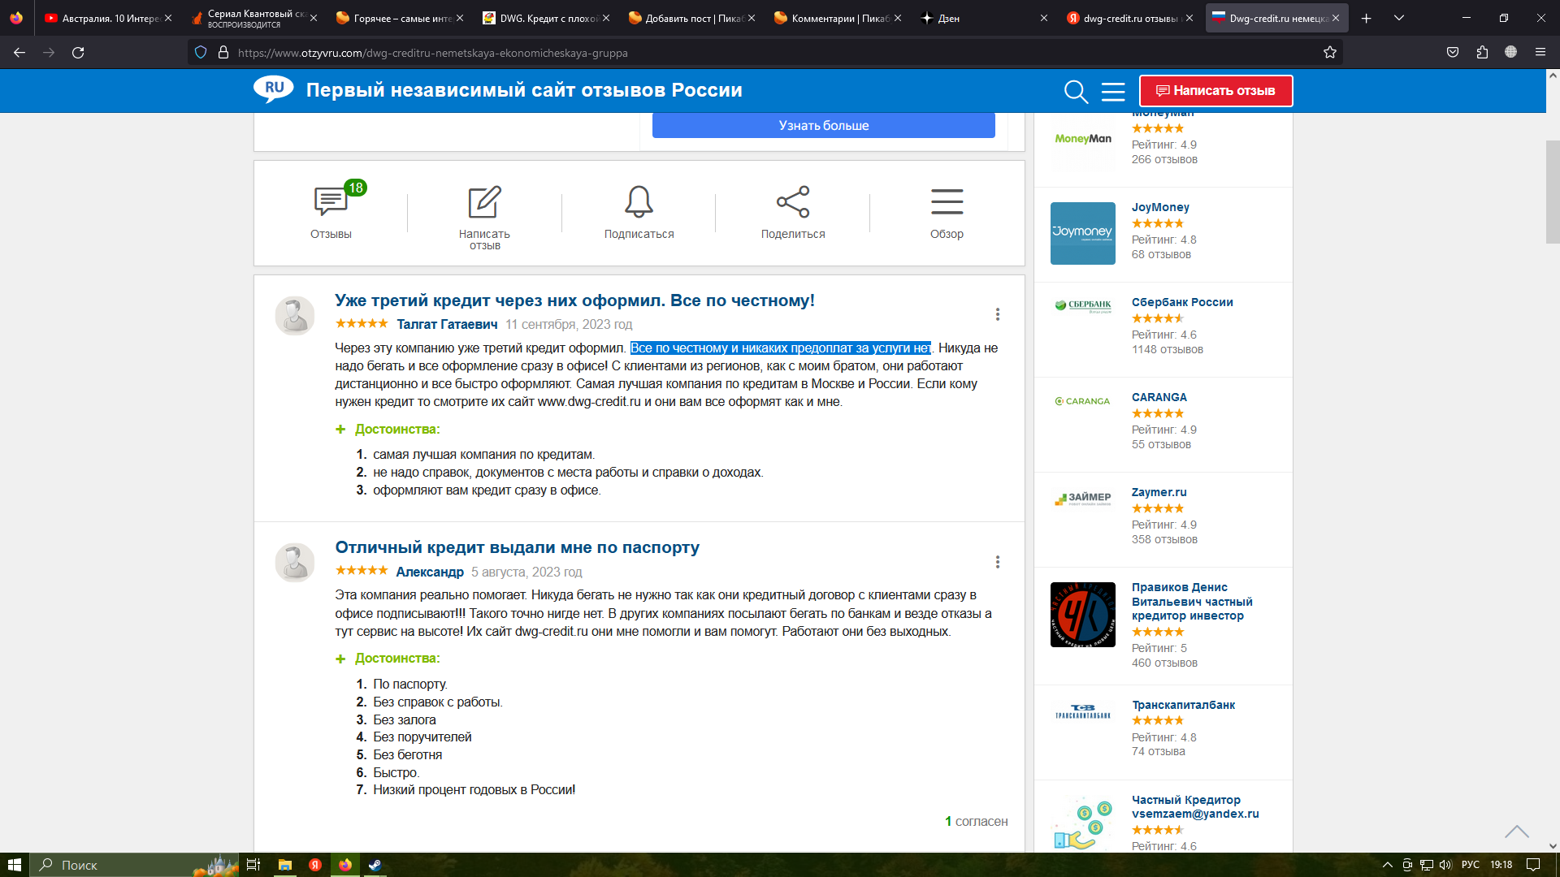
Task: Open author profile Александр
Action: (x=430, y=572)
